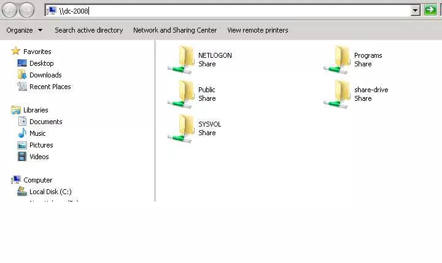This screenshot has width=442, height=263.
Task: Open Local Disk (C:)
Action: point(50,192)
